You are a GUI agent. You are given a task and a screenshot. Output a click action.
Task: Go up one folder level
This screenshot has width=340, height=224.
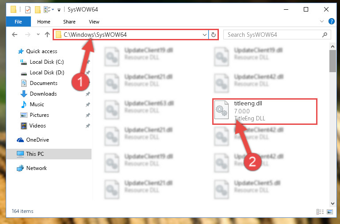(47, 35)
